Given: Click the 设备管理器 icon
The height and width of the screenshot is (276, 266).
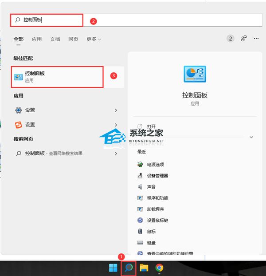Looking at the screenshot, I should tap(140, 176).
